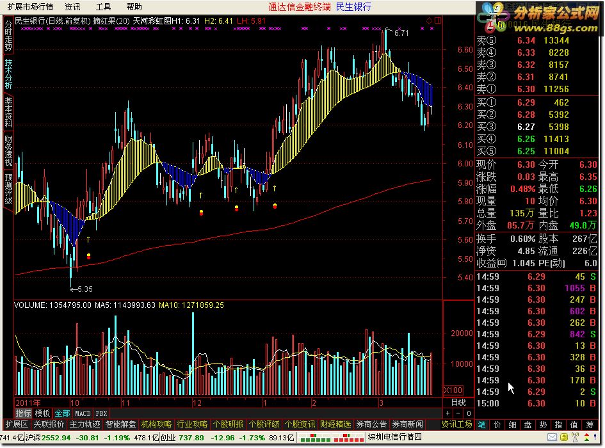This screenshot has width=605, height=448.
Task: Select the 指 tab in quote panel
Action: (559, 425)
